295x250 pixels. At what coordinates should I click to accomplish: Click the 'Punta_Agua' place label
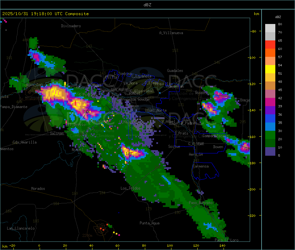(149, 223)
